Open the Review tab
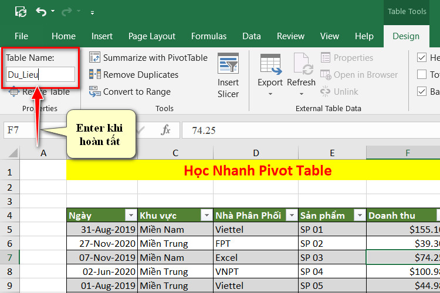The width and height of the screenshot is (440, 293). 291,36
